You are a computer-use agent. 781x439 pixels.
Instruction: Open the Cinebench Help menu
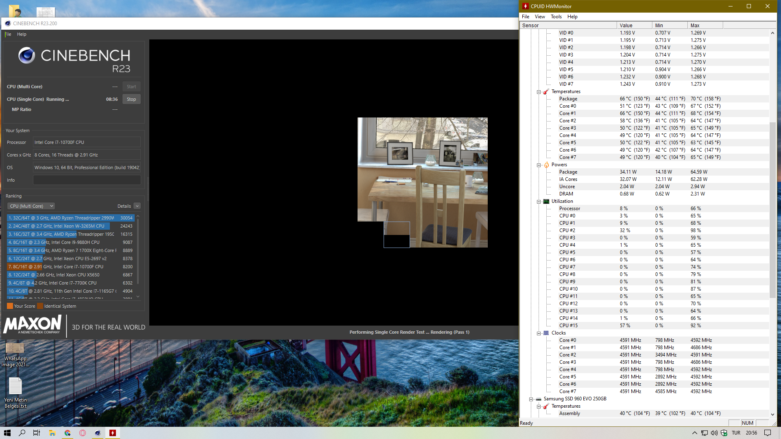coord(22,34)
